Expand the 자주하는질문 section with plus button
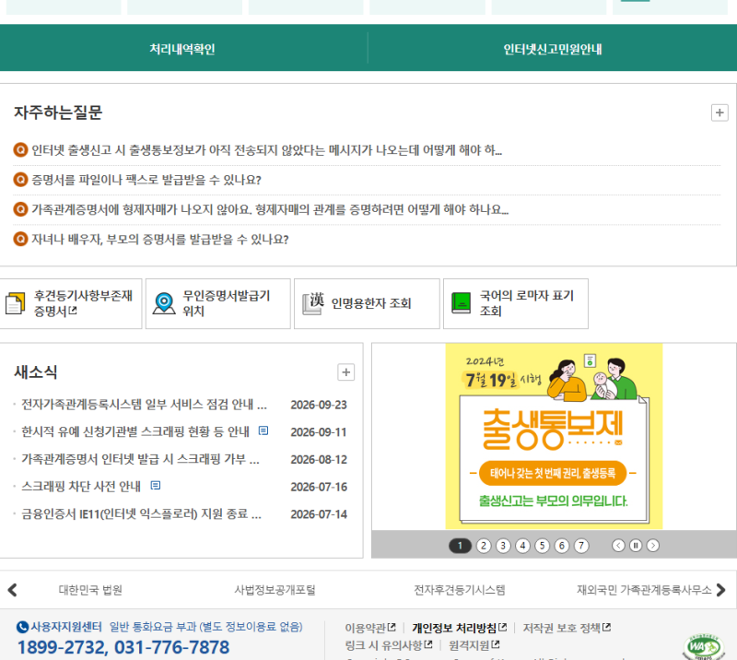The height and width of the screenshot is (660, 737). pos(719,112)
